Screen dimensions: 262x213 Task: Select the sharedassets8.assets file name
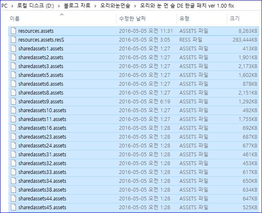click(41, 93)
